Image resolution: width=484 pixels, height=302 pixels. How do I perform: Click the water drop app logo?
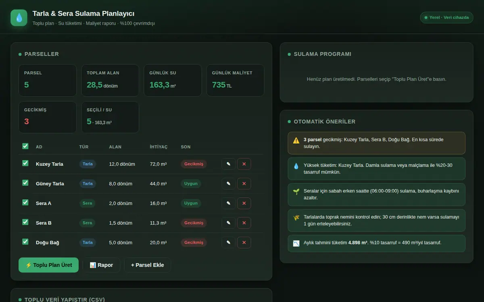[19, 18]
